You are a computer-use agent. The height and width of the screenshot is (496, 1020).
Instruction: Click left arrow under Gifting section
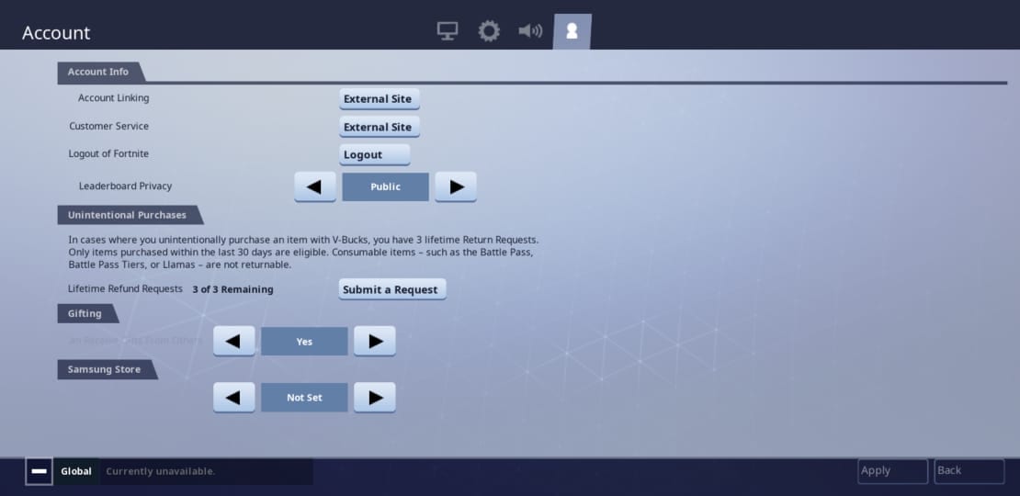(x=233, y=341)
